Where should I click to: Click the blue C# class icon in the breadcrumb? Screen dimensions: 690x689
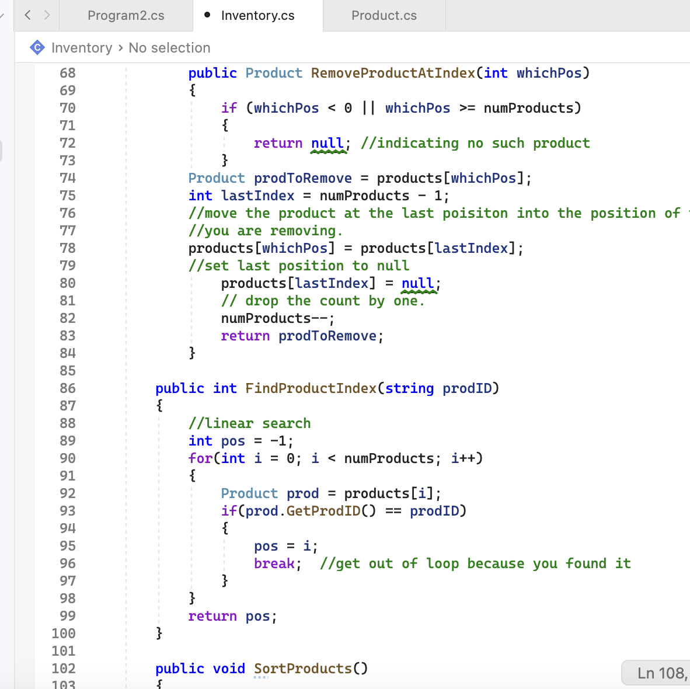37,47
